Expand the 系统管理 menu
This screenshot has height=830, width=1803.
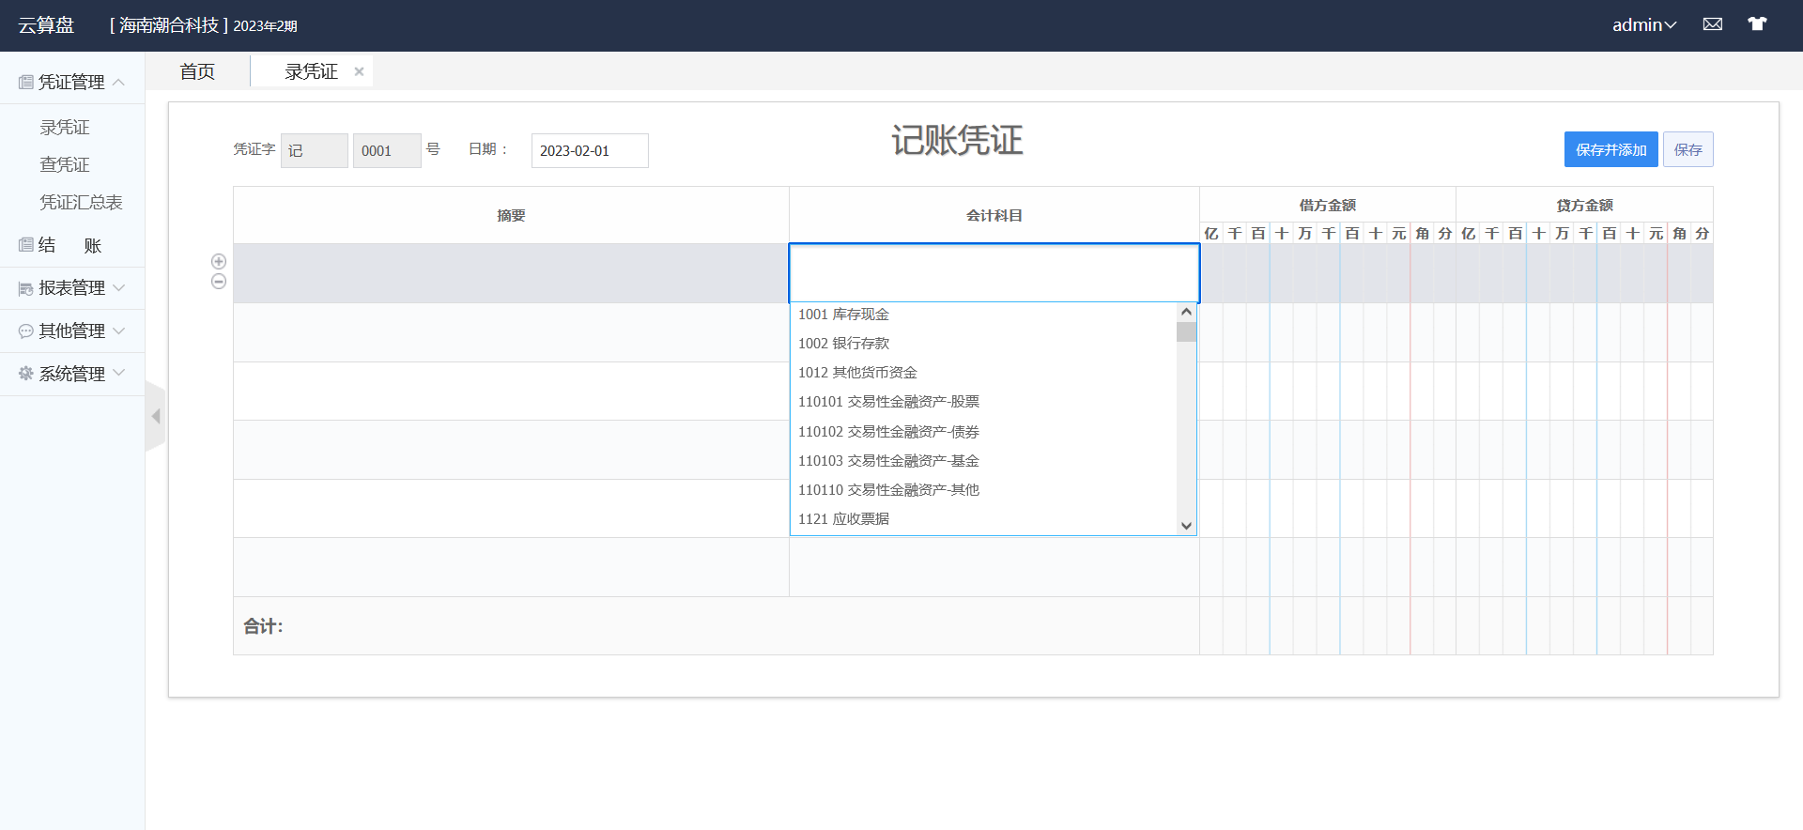(72, 374)
